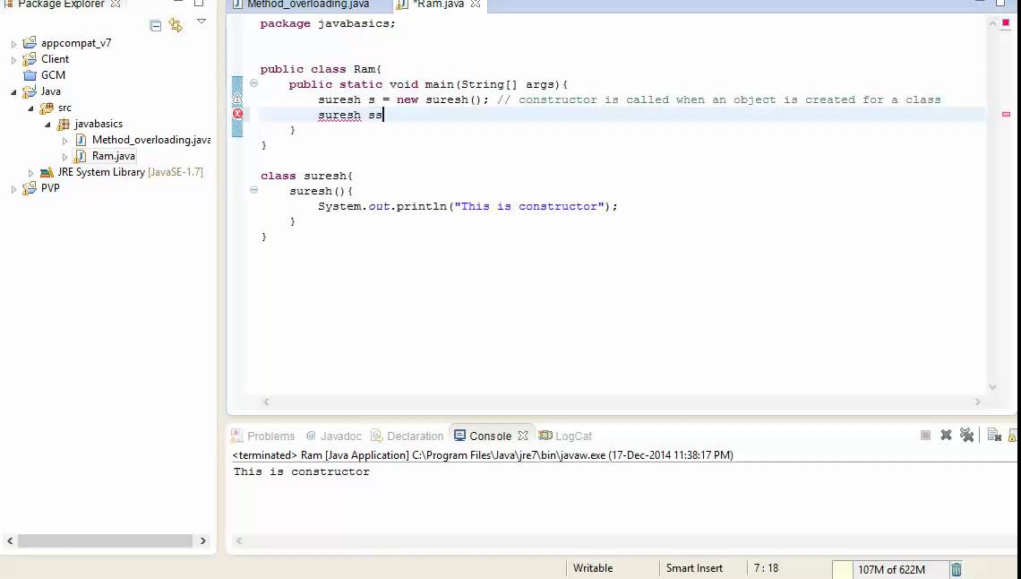This screenshot has width=1021, height=579.
Task: Click the Clear Console icon
Action: (x=993, y=435)
